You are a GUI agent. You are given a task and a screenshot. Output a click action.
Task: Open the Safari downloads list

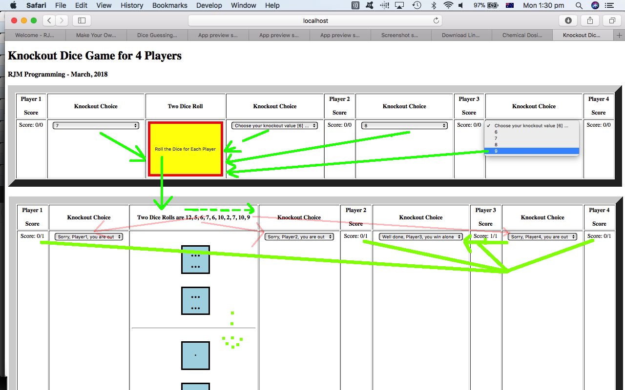pyautogui.click(x=568, y=20)
